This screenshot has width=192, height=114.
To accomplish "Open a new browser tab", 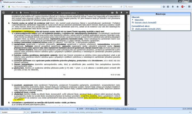I will (32, 2).
